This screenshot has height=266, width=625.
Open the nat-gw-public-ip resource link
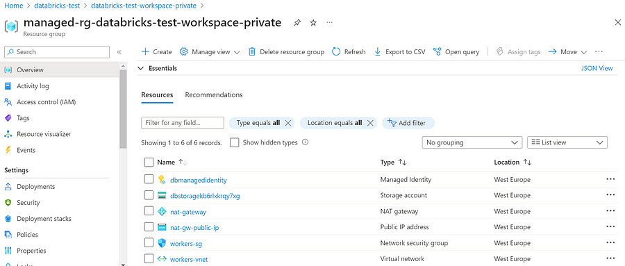tap(194, 228)
